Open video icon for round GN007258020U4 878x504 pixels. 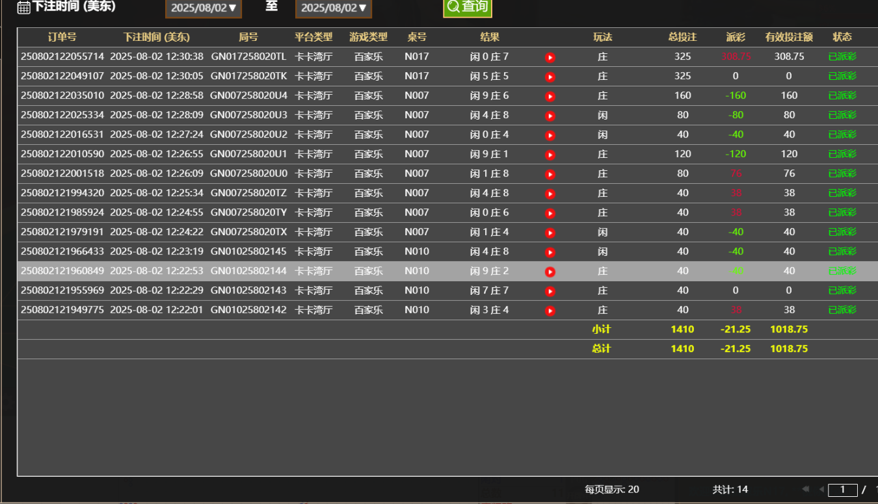[x=550, y=96]
